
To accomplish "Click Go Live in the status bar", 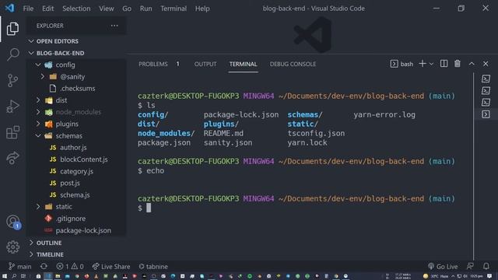I will tap(443, 266).
